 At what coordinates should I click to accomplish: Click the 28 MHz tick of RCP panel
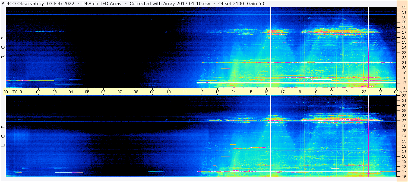404,27
